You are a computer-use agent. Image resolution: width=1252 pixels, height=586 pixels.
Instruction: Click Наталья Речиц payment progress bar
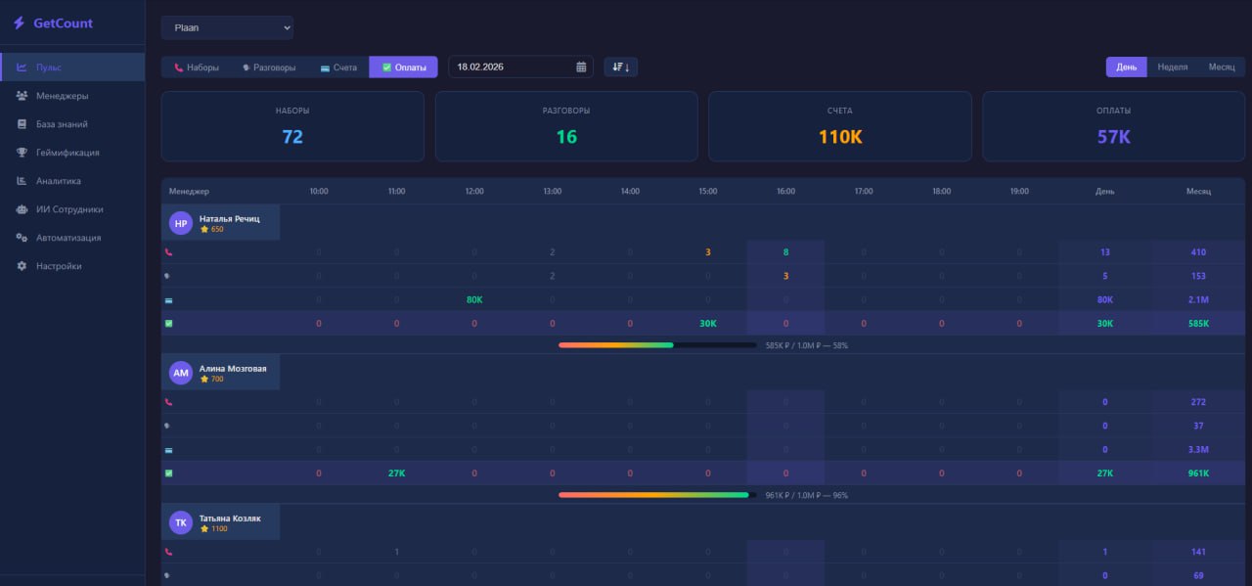(656, 345)
